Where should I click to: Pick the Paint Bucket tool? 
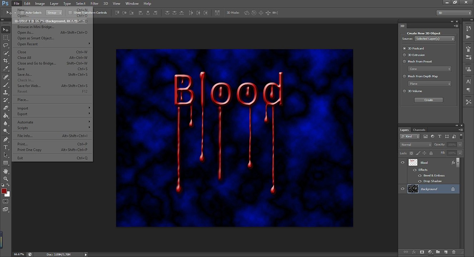(x=6, y=116)
